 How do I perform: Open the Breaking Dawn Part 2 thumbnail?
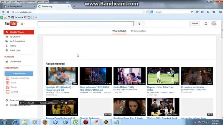click(129, 107)
